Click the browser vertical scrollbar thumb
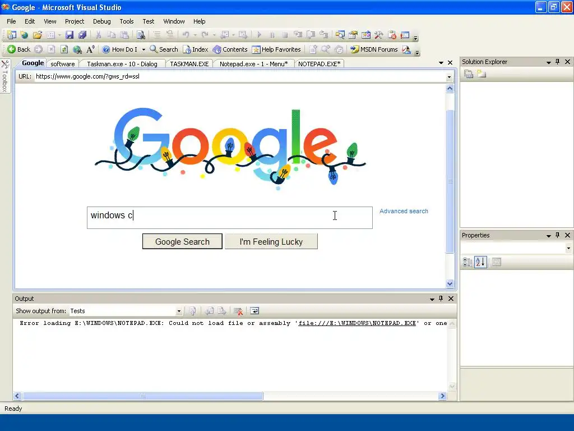Image resolution: width=574 pixels, height=431 pixels. click(450, 181)
